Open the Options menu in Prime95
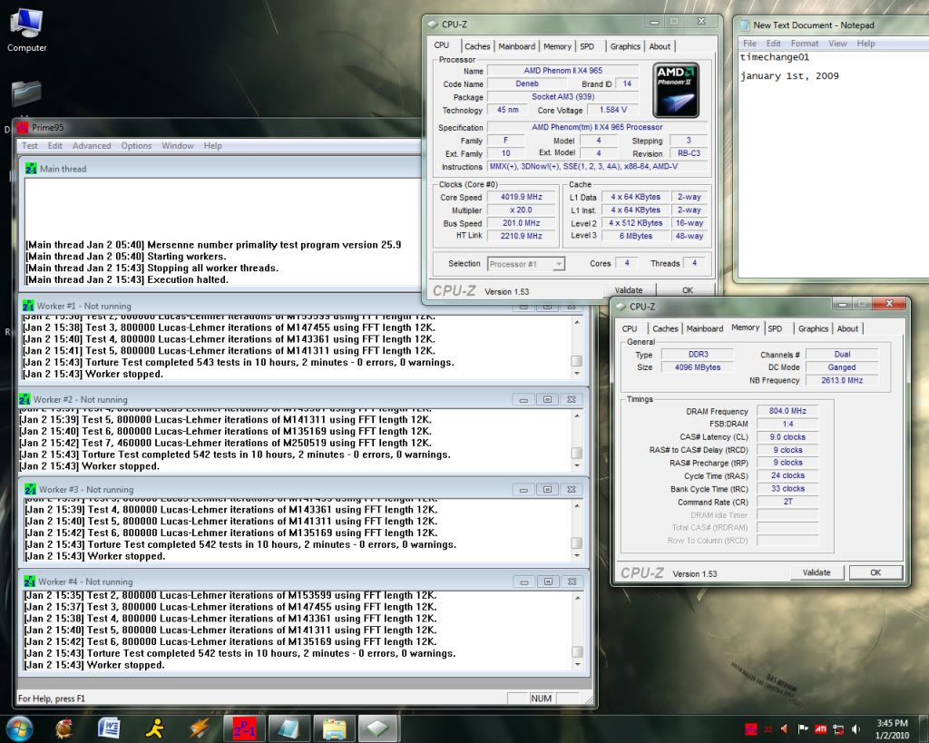 pyautogui.click(x=136, y=145)
